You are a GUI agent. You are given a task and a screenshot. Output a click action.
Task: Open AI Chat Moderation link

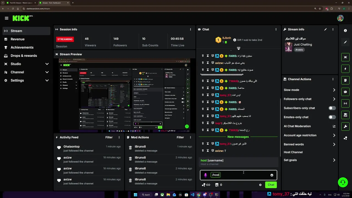tap(310, 126)
